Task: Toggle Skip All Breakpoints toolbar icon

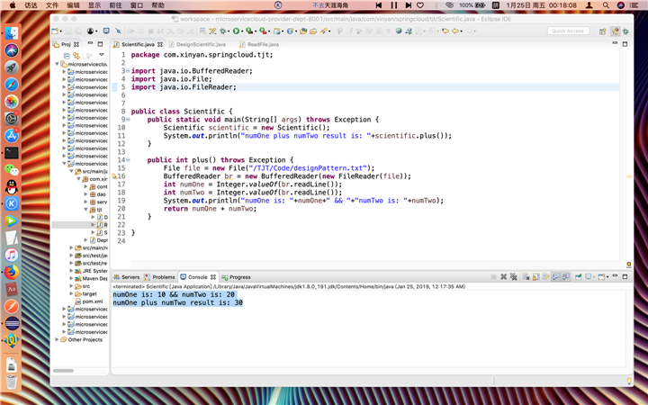Action: click(x=118, y=31)
